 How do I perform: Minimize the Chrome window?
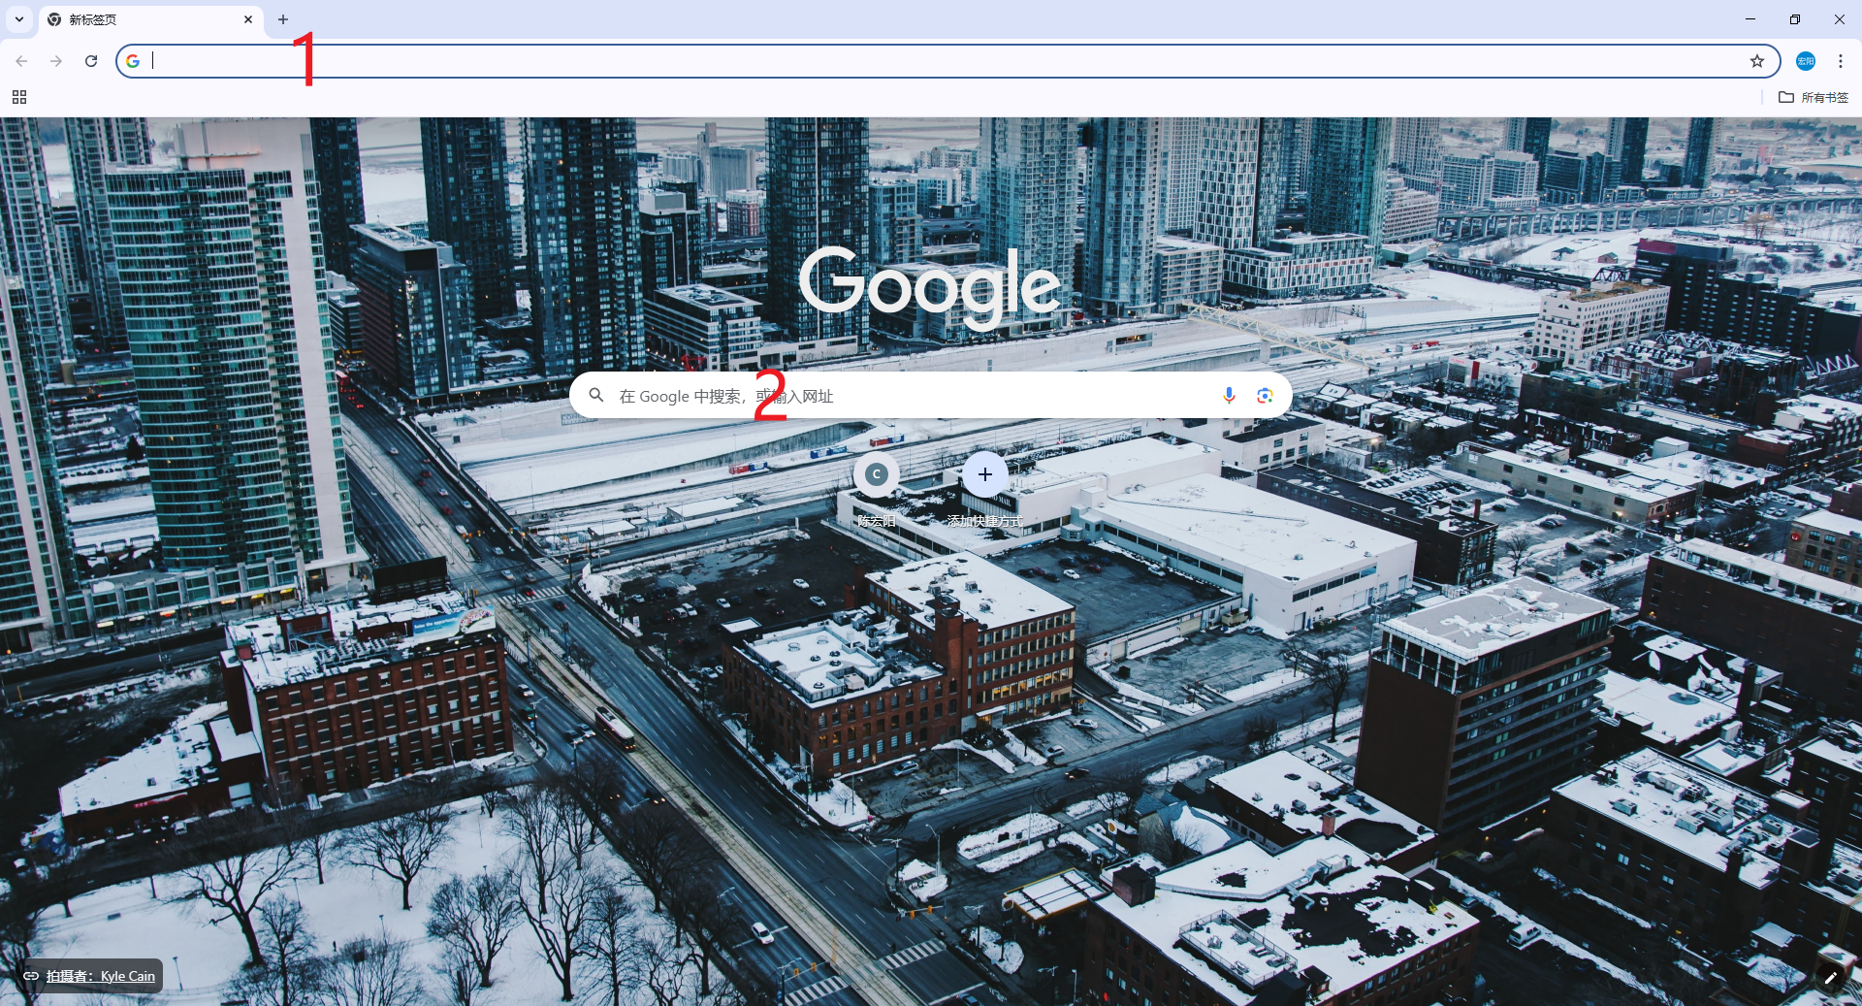click(x=1750, y=19)
